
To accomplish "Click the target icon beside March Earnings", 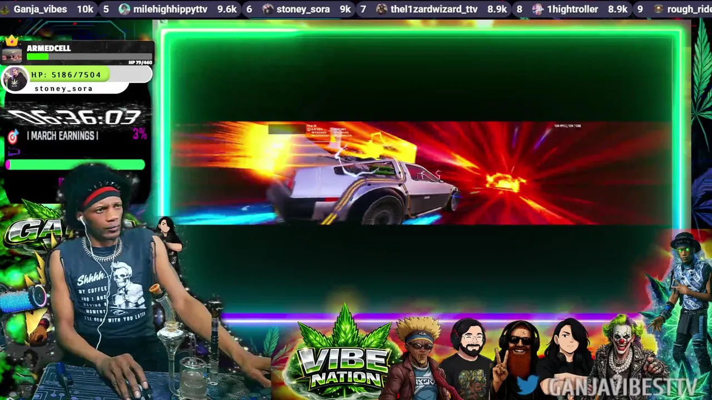I will pyautogui.click(x=13, y=136).
